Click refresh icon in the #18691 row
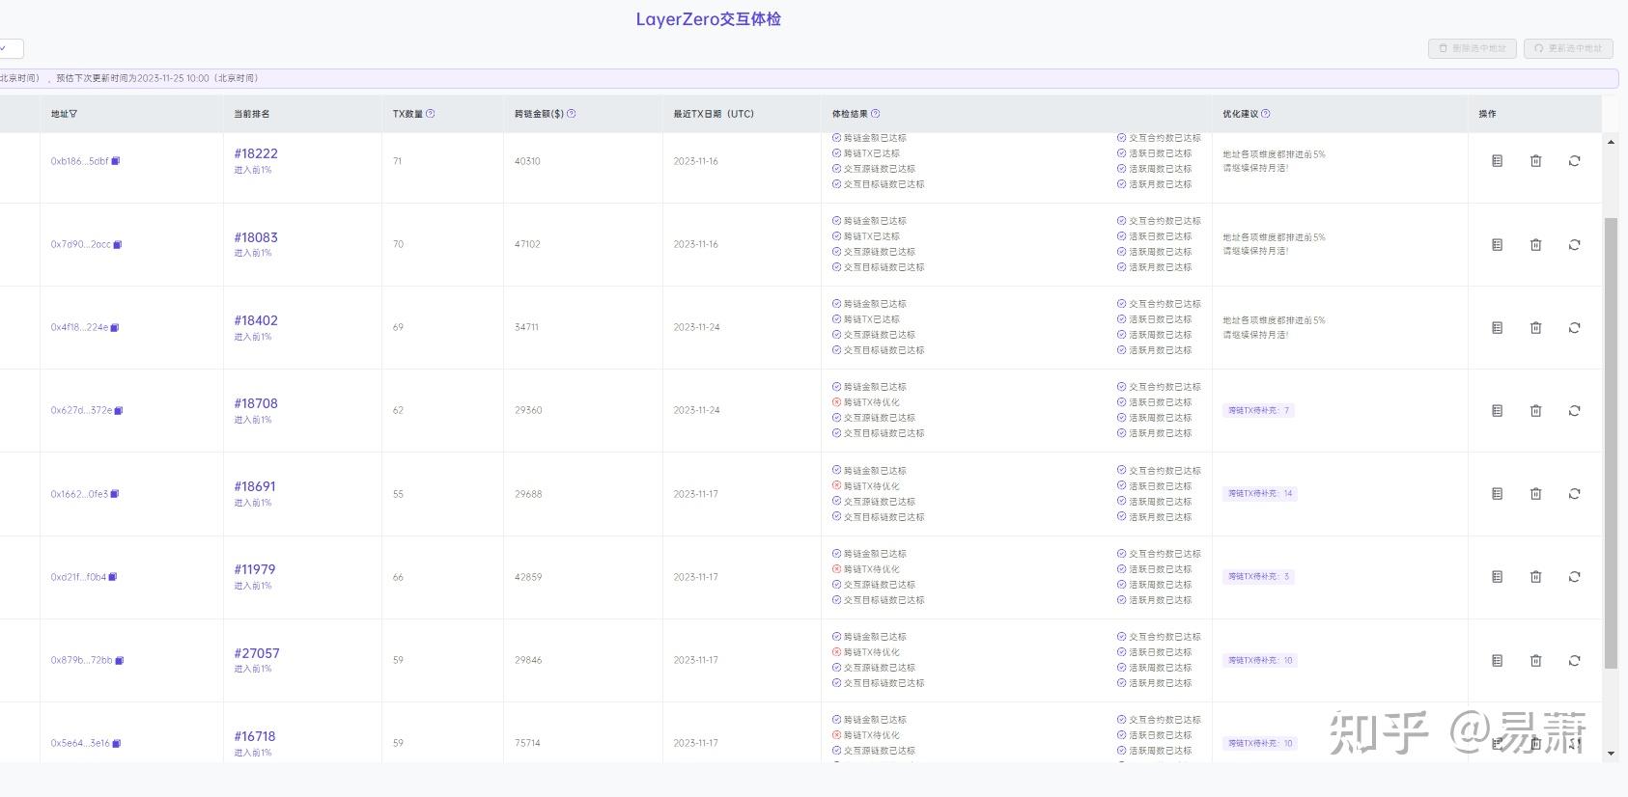Viewport: 1628px width, 797px height. [x=1575, y=494]
